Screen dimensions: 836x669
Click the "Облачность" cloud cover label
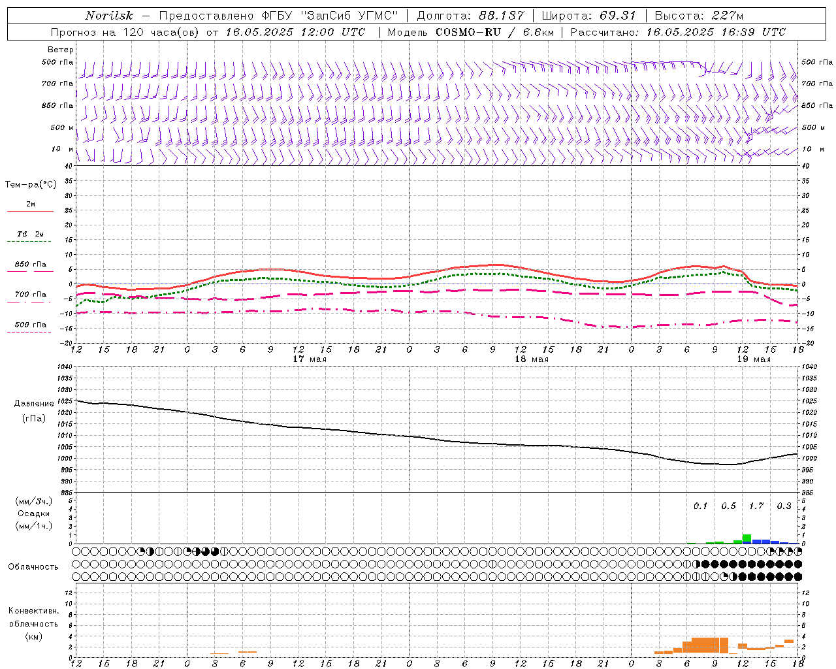click(x=33, y=566)
